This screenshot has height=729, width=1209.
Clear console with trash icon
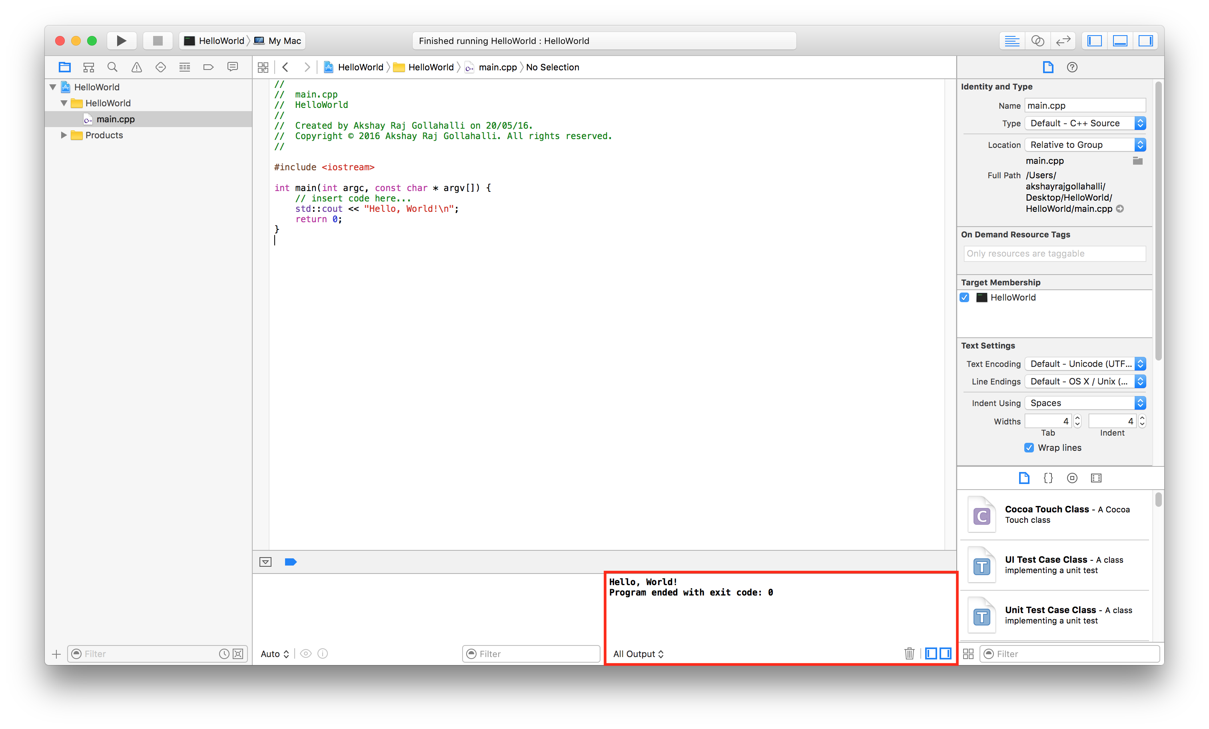point(909,653)
